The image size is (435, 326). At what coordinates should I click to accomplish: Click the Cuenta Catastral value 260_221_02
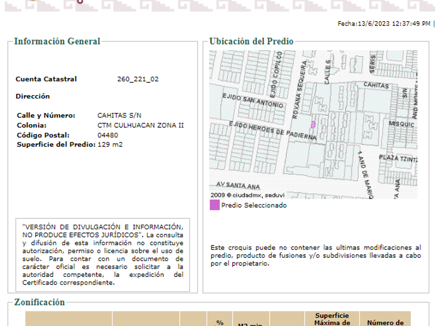(x=138, y=79)
